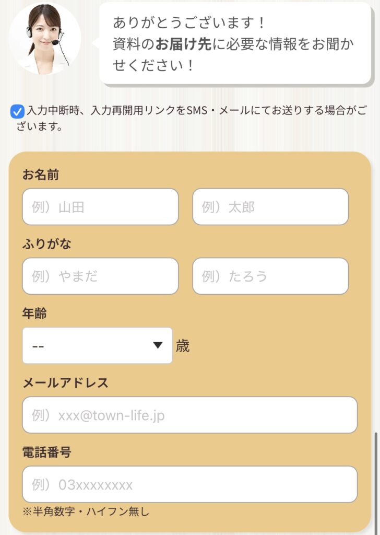
Task: Focus the 電話番号 phone number input
Action: pyautogui.click(x=189, y=484)
